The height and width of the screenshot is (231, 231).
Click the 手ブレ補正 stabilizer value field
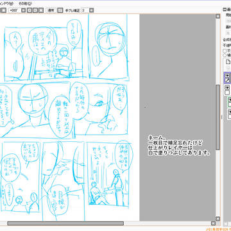(x=85, y=10)
